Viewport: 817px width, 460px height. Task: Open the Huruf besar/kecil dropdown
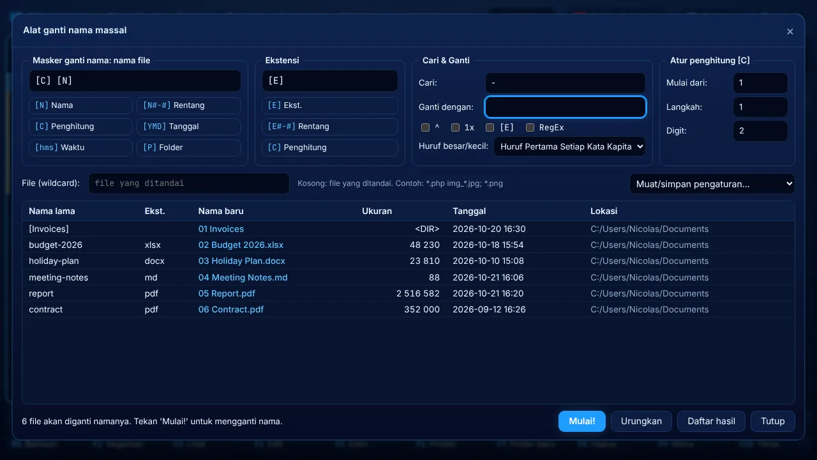coord(569,146)
